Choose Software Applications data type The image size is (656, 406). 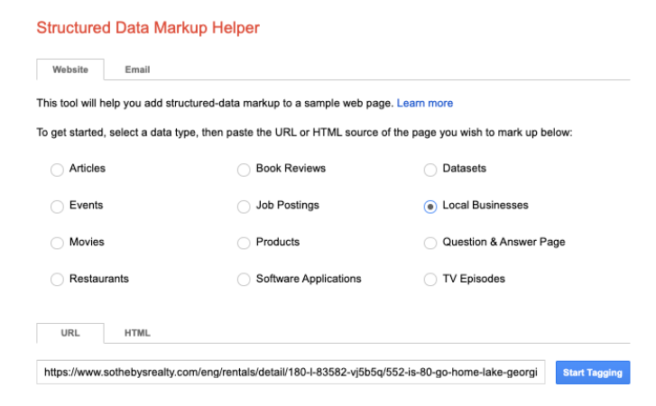[244, 280]
